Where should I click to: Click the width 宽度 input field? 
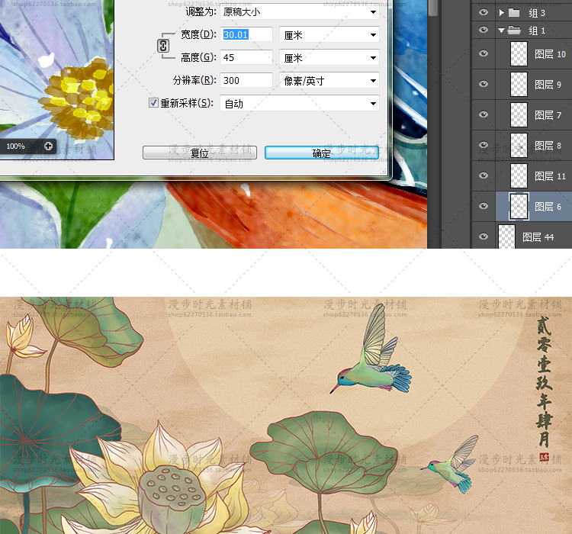246,34
